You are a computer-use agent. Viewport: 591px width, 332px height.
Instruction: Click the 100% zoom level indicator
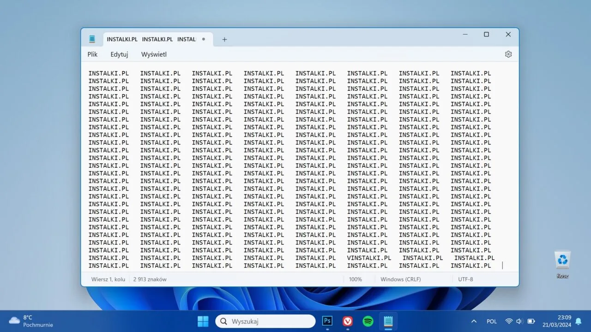point(356,279)
